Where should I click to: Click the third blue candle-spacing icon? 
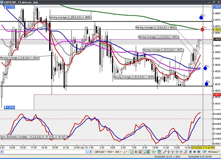[x=199, y=152]
